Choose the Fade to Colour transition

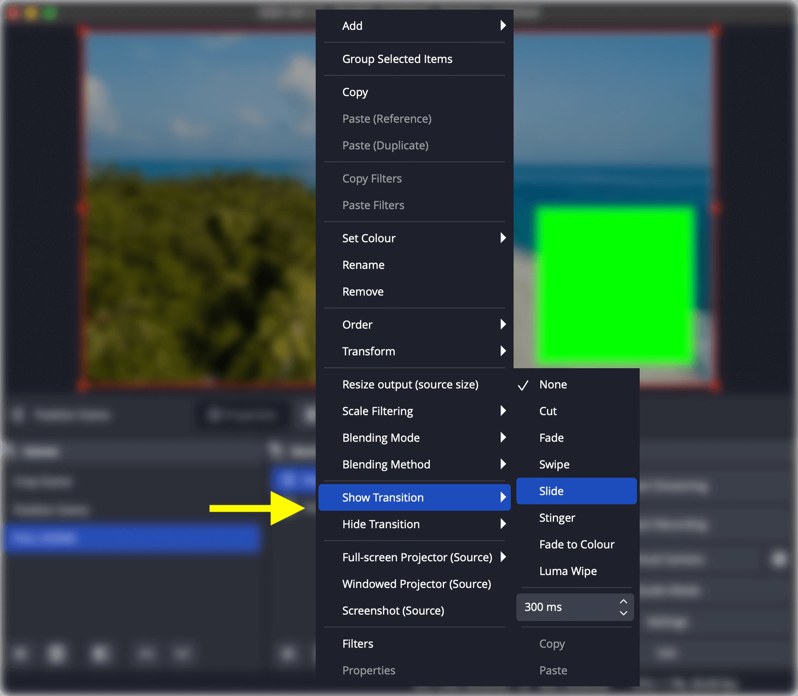(x=577, y=545)
